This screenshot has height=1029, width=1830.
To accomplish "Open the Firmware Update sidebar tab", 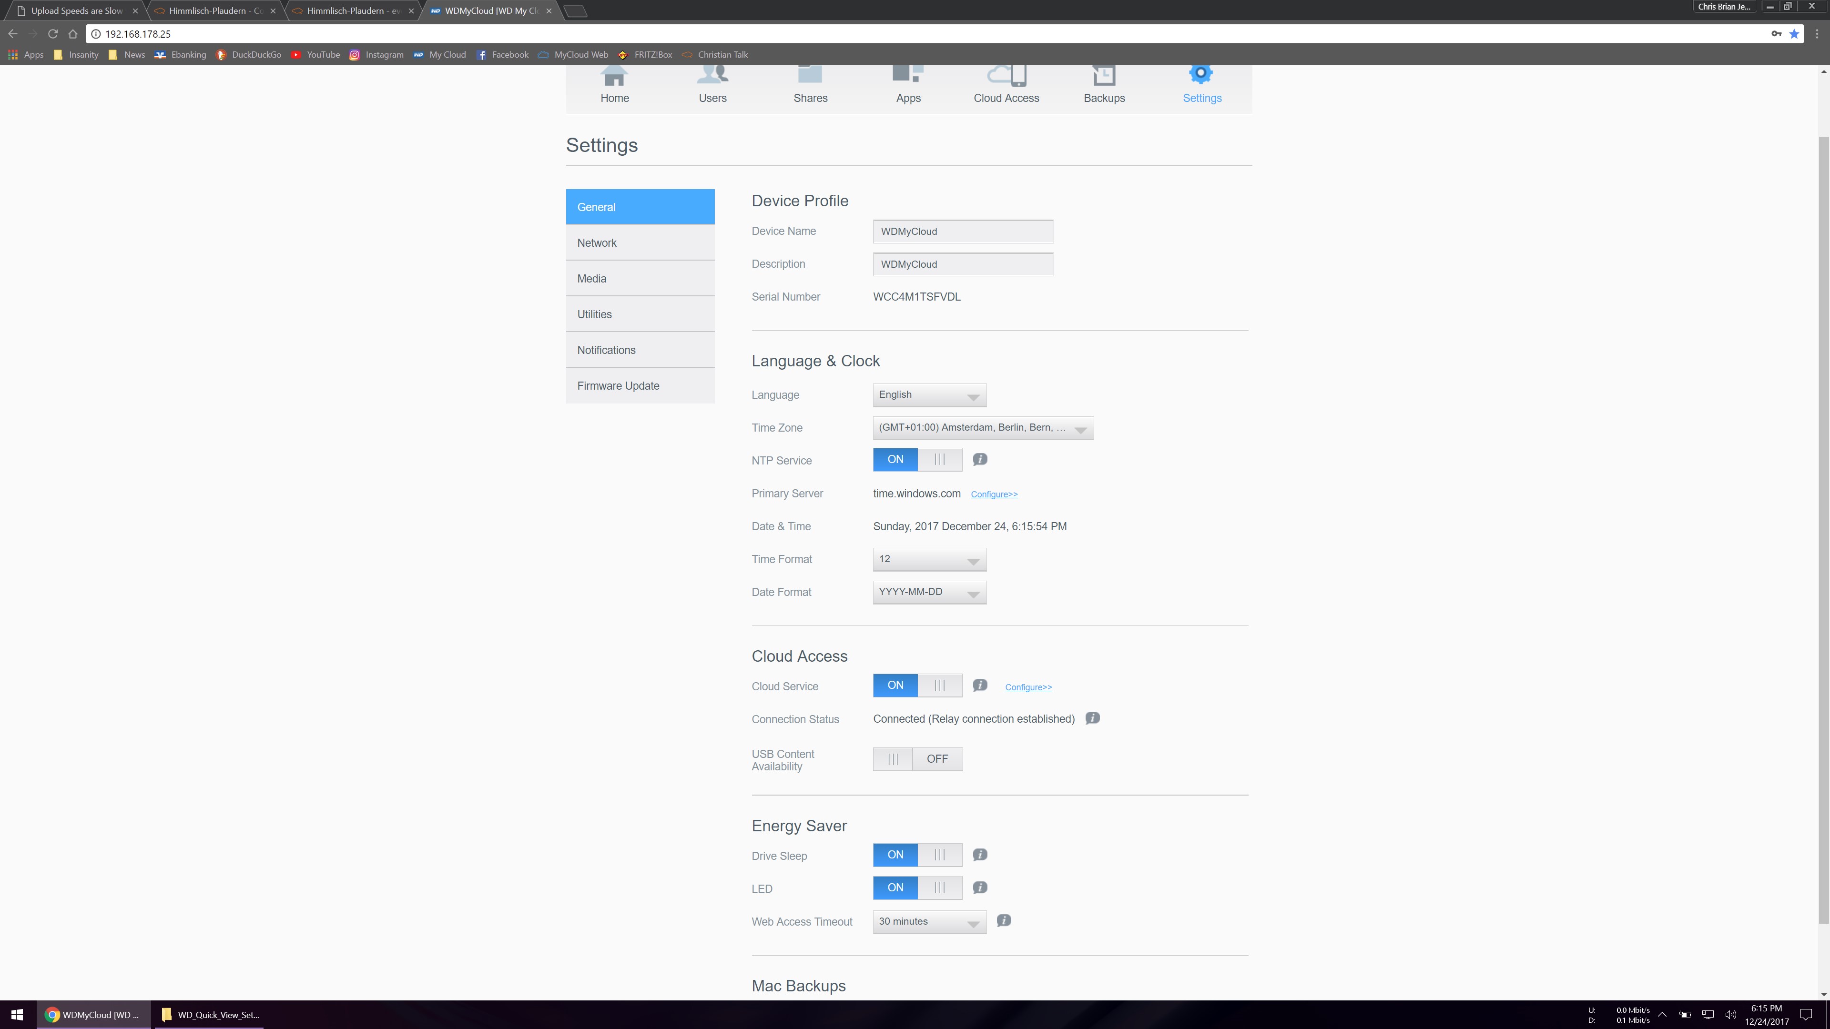I will (640, 385).
